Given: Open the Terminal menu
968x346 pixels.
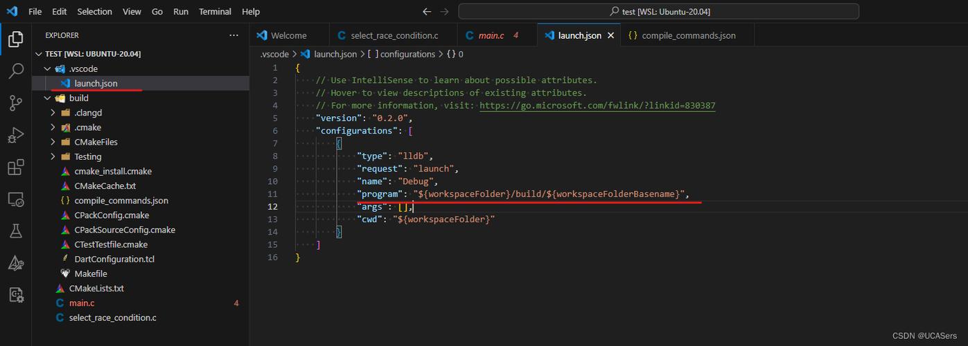Looking at the screenshot, I should coord(215,12).
